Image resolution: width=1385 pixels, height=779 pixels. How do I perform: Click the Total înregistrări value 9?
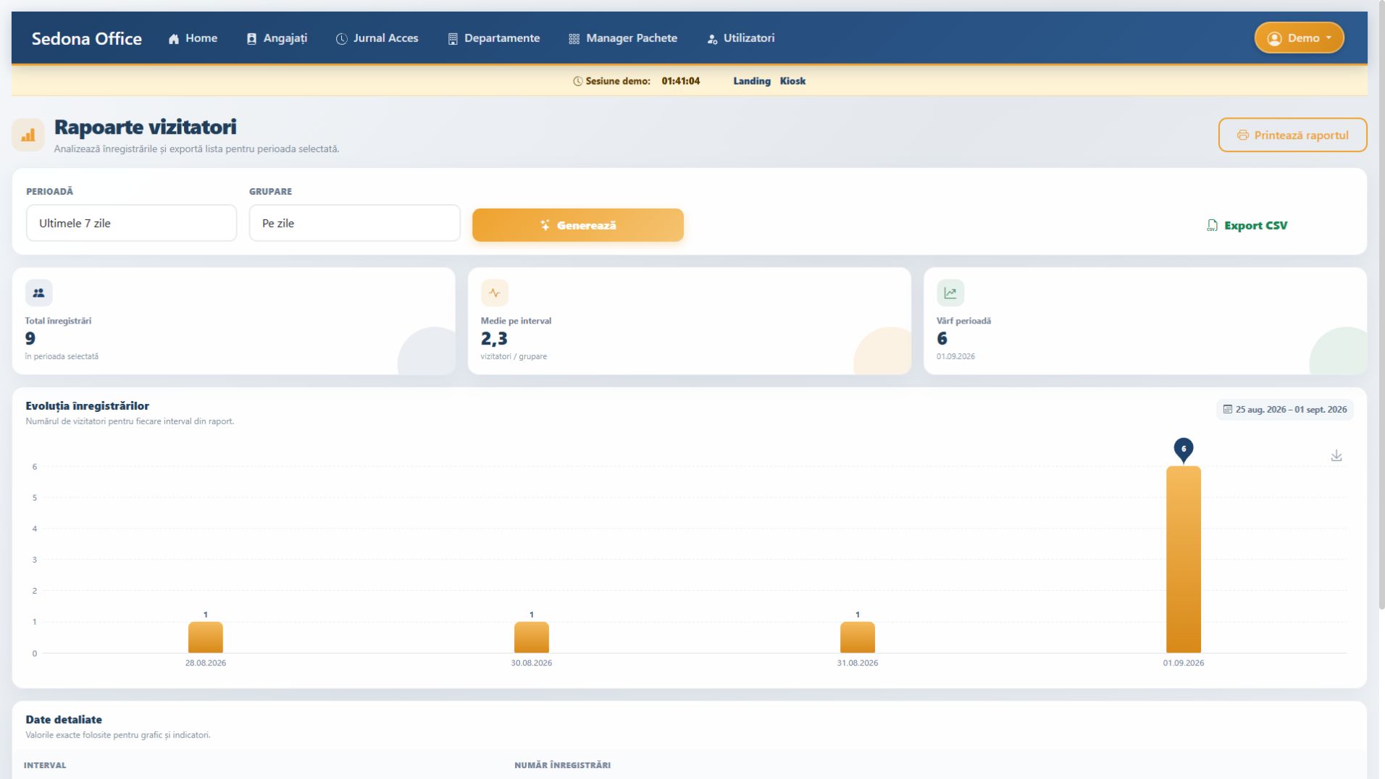[30, 339]
